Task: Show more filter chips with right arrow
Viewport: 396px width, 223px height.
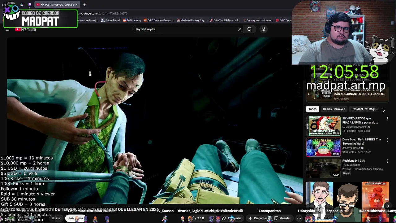Action: 384,110
